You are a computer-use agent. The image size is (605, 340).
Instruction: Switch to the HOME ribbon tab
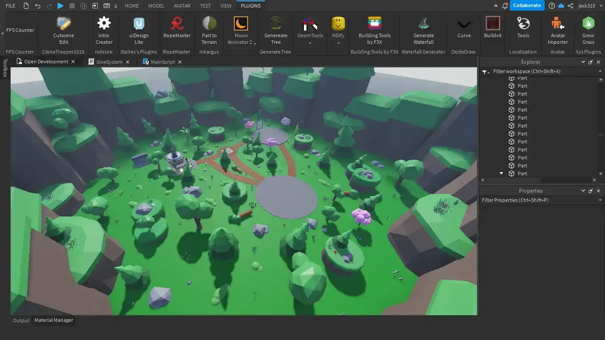pos(132,6)
